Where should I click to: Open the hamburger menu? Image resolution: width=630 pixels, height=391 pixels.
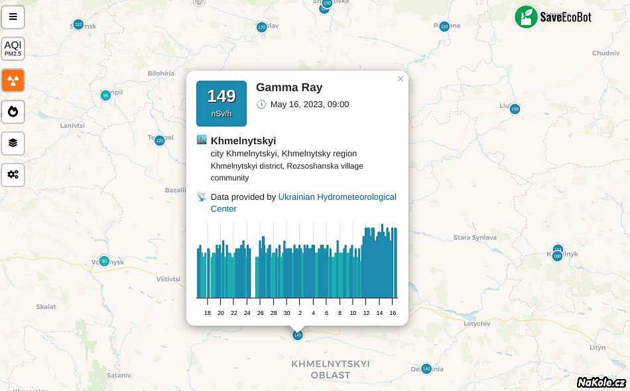coord(13,17)
